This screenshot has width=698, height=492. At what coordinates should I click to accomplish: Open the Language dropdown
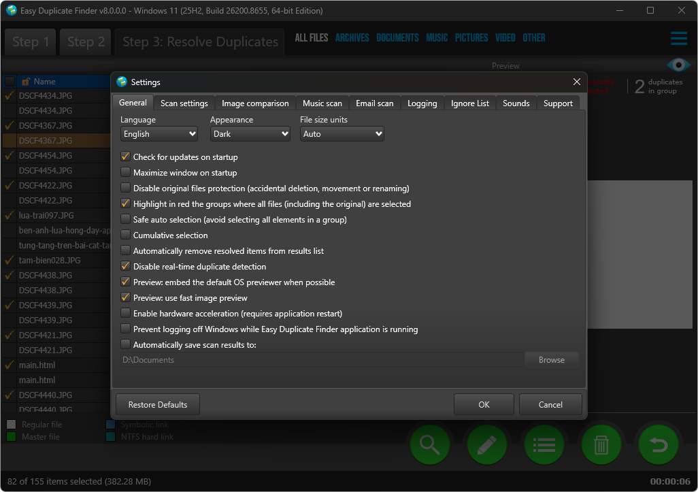[159, 133]
